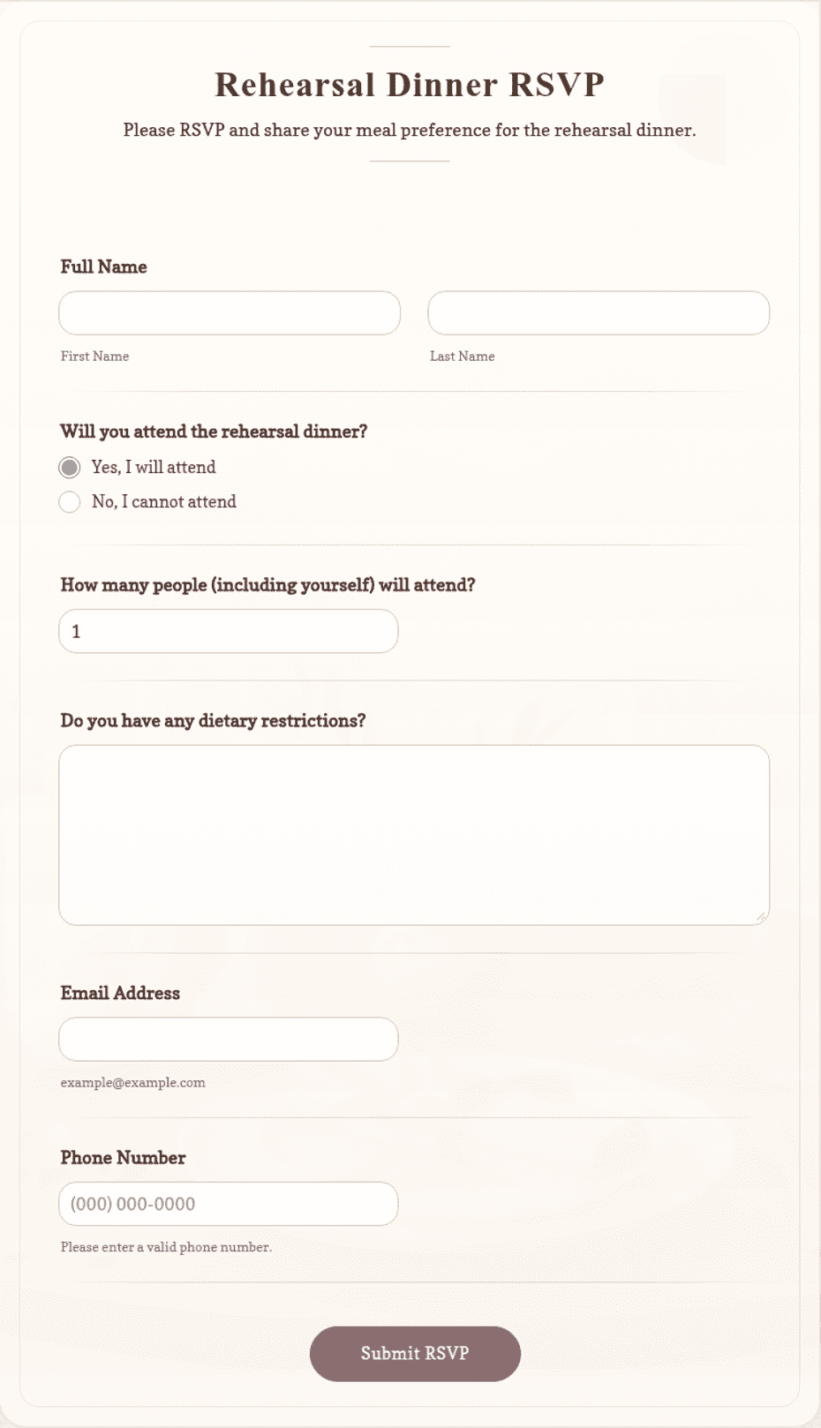
Task: Click inside the dietary restrictions text area
Action: click(414, 835)
